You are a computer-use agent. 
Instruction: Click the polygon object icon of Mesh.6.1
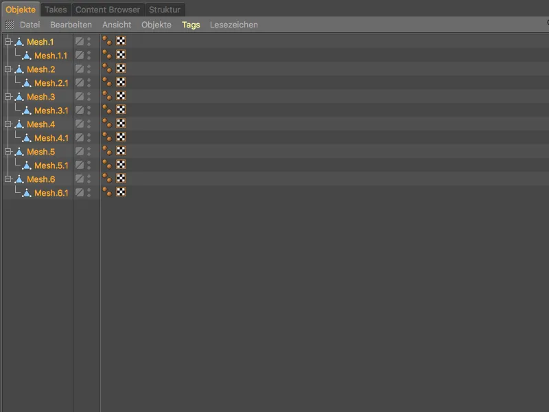[x=27, y=193]
